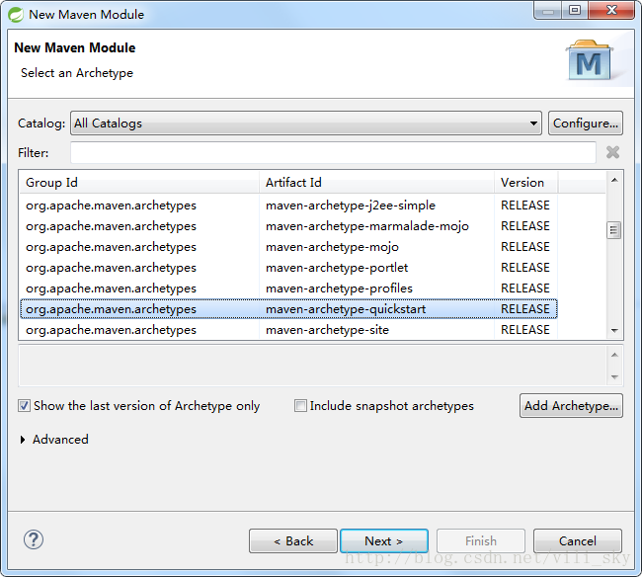642x577 pixels.
Task: Click the Configure... button
Action: click(x=585, y=123)
